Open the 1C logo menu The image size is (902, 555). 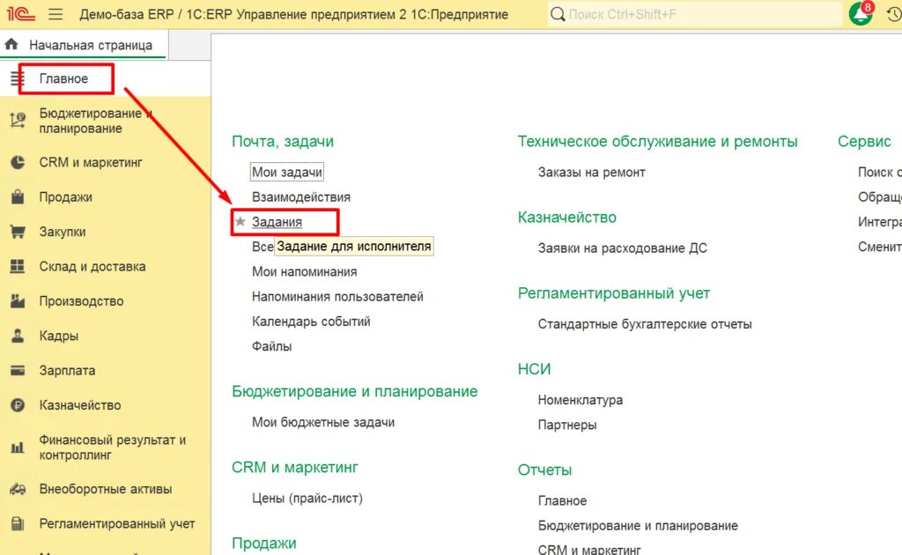(x=21, y=13)
